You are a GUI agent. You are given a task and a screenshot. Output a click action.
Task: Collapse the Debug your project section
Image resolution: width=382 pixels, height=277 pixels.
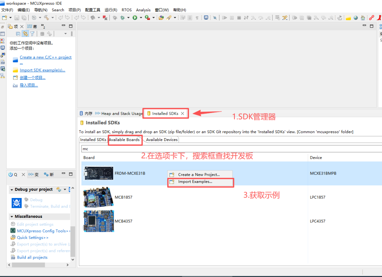[11, 190]
